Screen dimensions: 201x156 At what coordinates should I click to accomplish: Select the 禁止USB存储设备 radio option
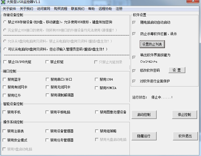[x=5, y=22]
